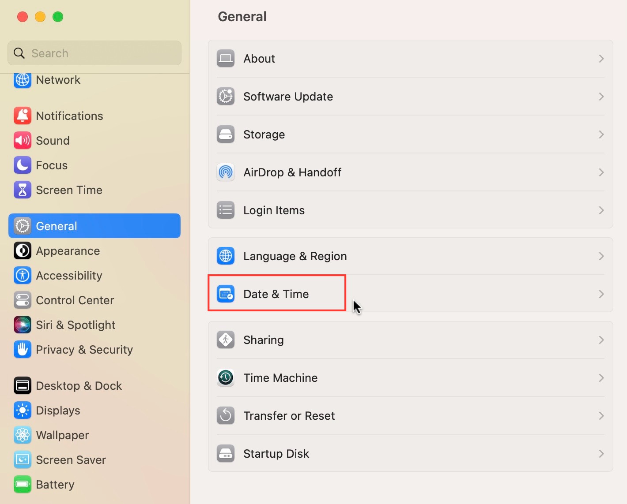This screenshot has width=627, height=504.
Task: Open Storage via its chevron
Action: (601, 134)
